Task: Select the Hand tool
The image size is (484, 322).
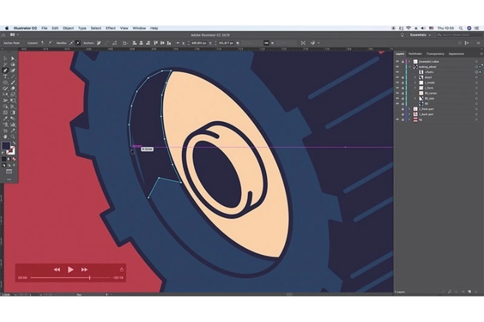Action: pyautogui.click(x=5, y=137)
